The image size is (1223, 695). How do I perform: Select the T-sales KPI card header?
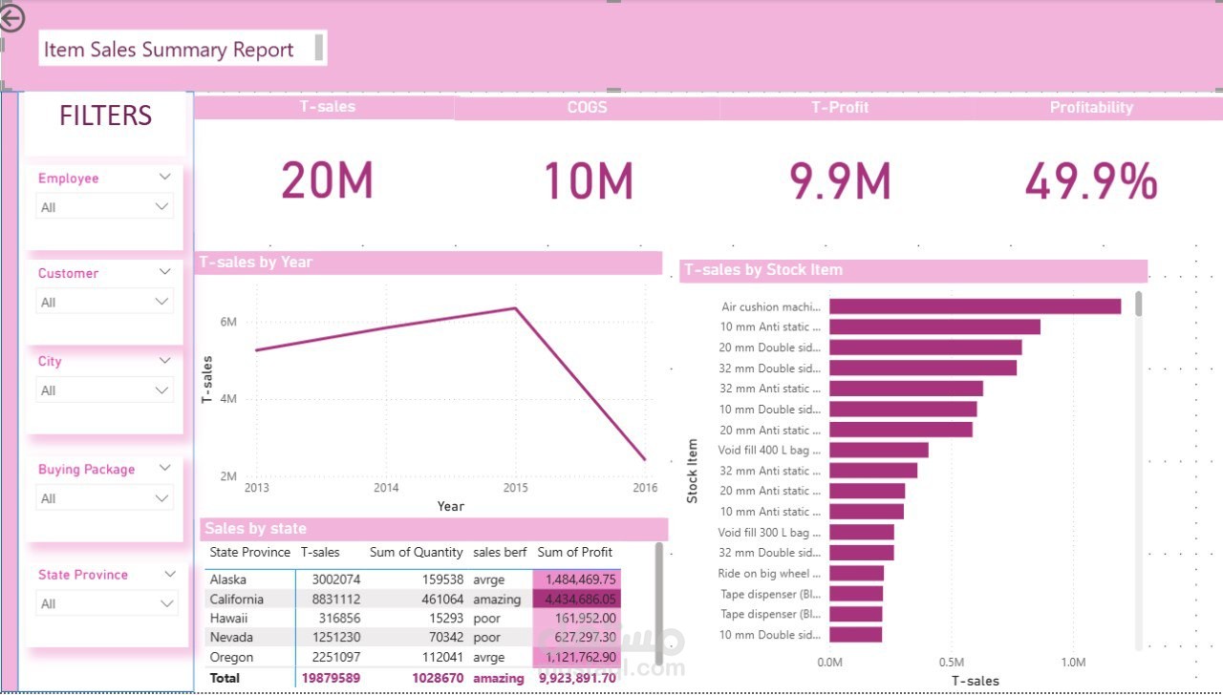pos(328,107)
